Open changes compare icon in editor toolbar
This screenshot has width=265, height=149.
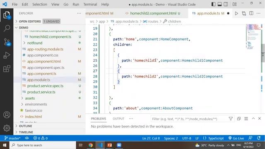click(244, 13)
